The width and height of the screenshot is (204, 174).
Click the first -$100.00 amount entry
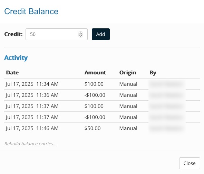tap(95, 95)
